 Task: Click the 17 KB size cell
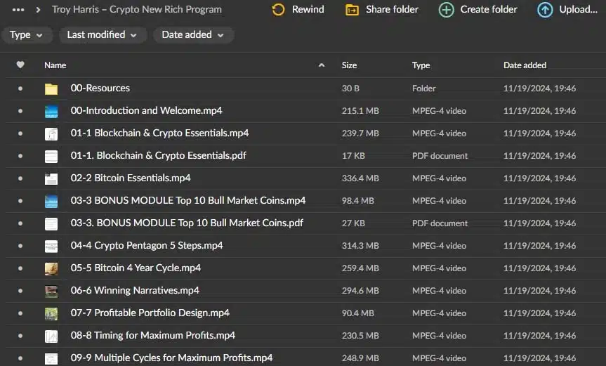(x=353, y=156)
